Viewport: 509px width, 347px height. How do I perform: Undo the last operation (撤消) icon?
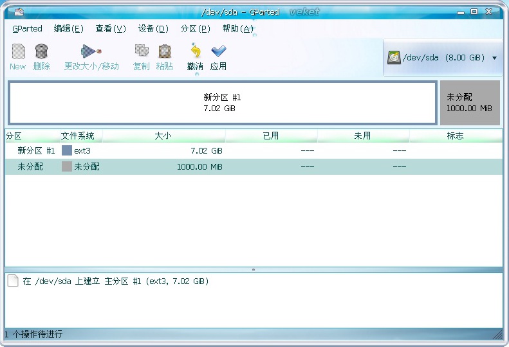click(196, 51)
